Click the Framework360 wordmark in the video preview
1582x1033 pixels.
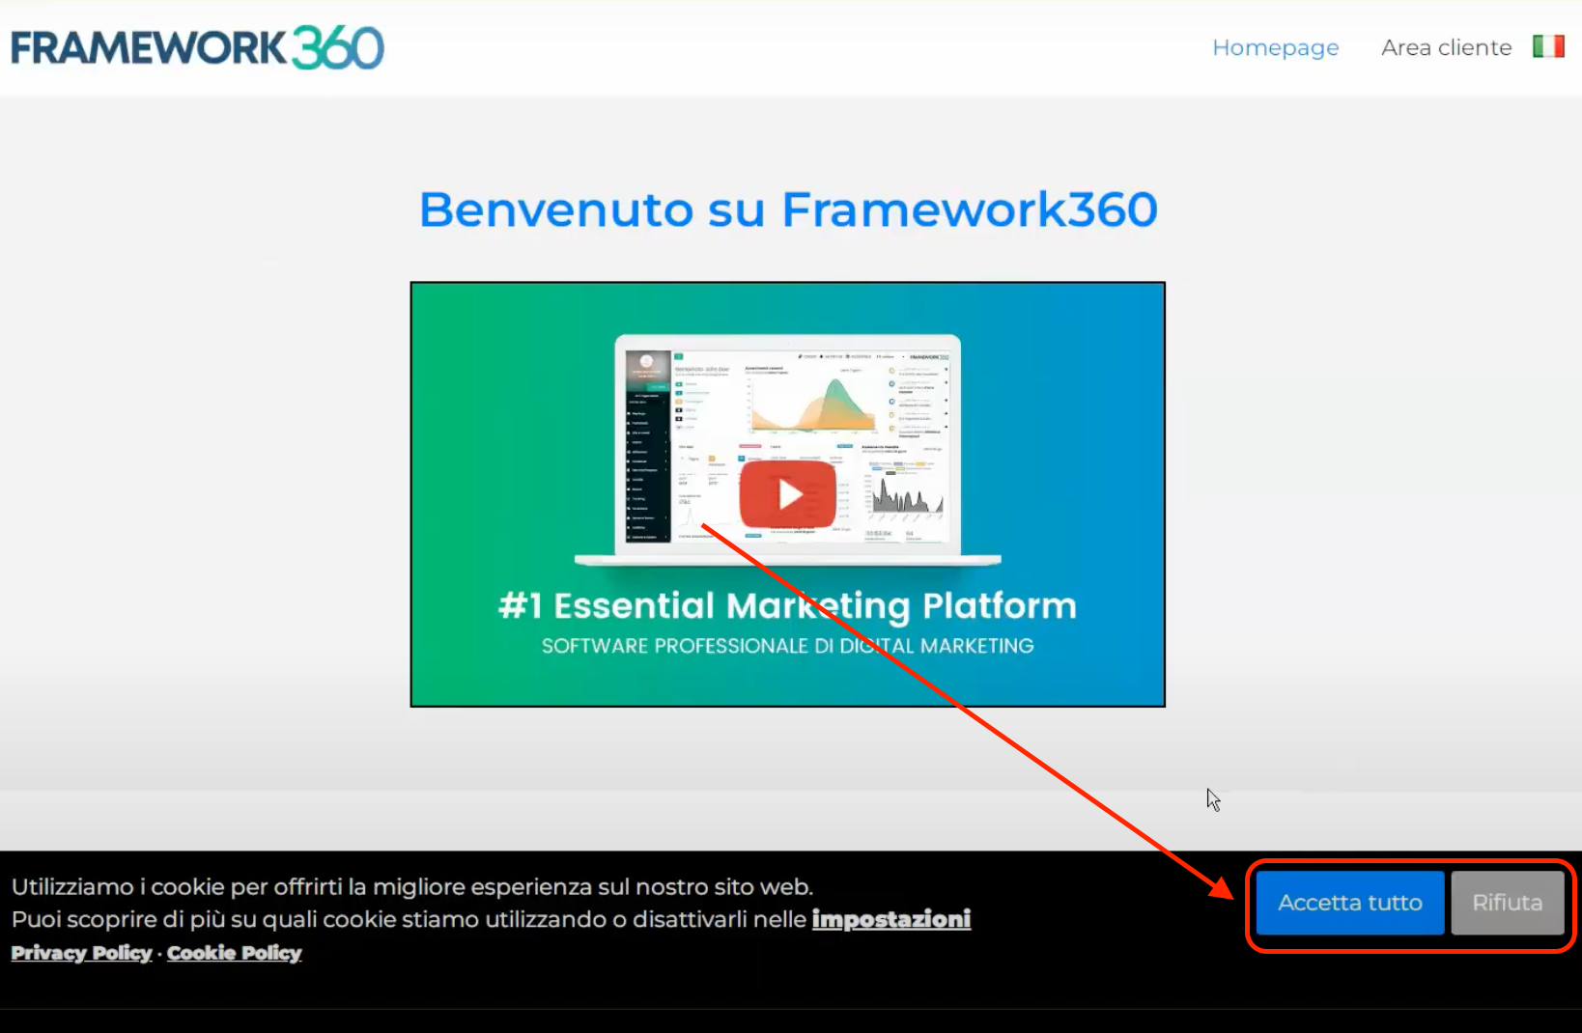(929, 356)
